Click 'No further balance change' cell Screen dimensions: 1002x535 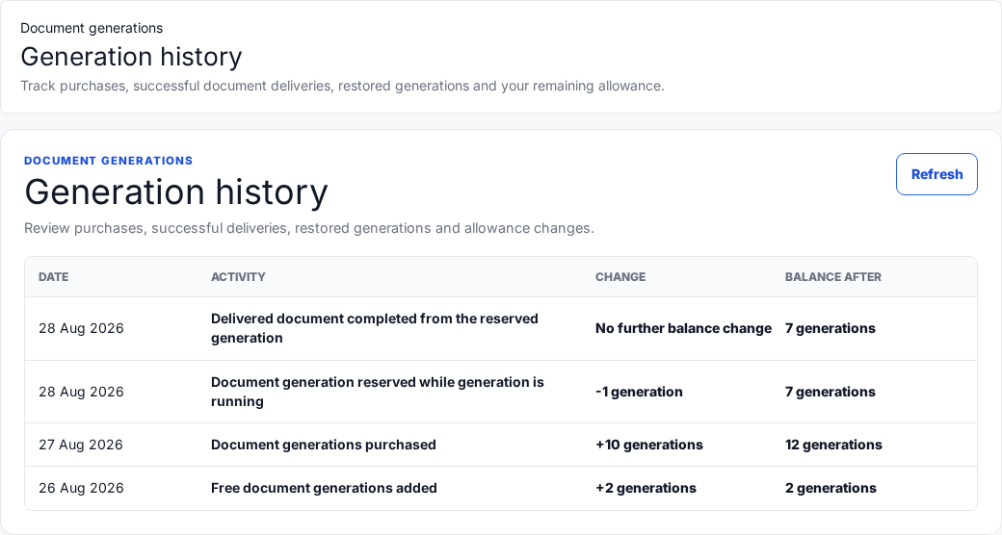coord(684,328)
